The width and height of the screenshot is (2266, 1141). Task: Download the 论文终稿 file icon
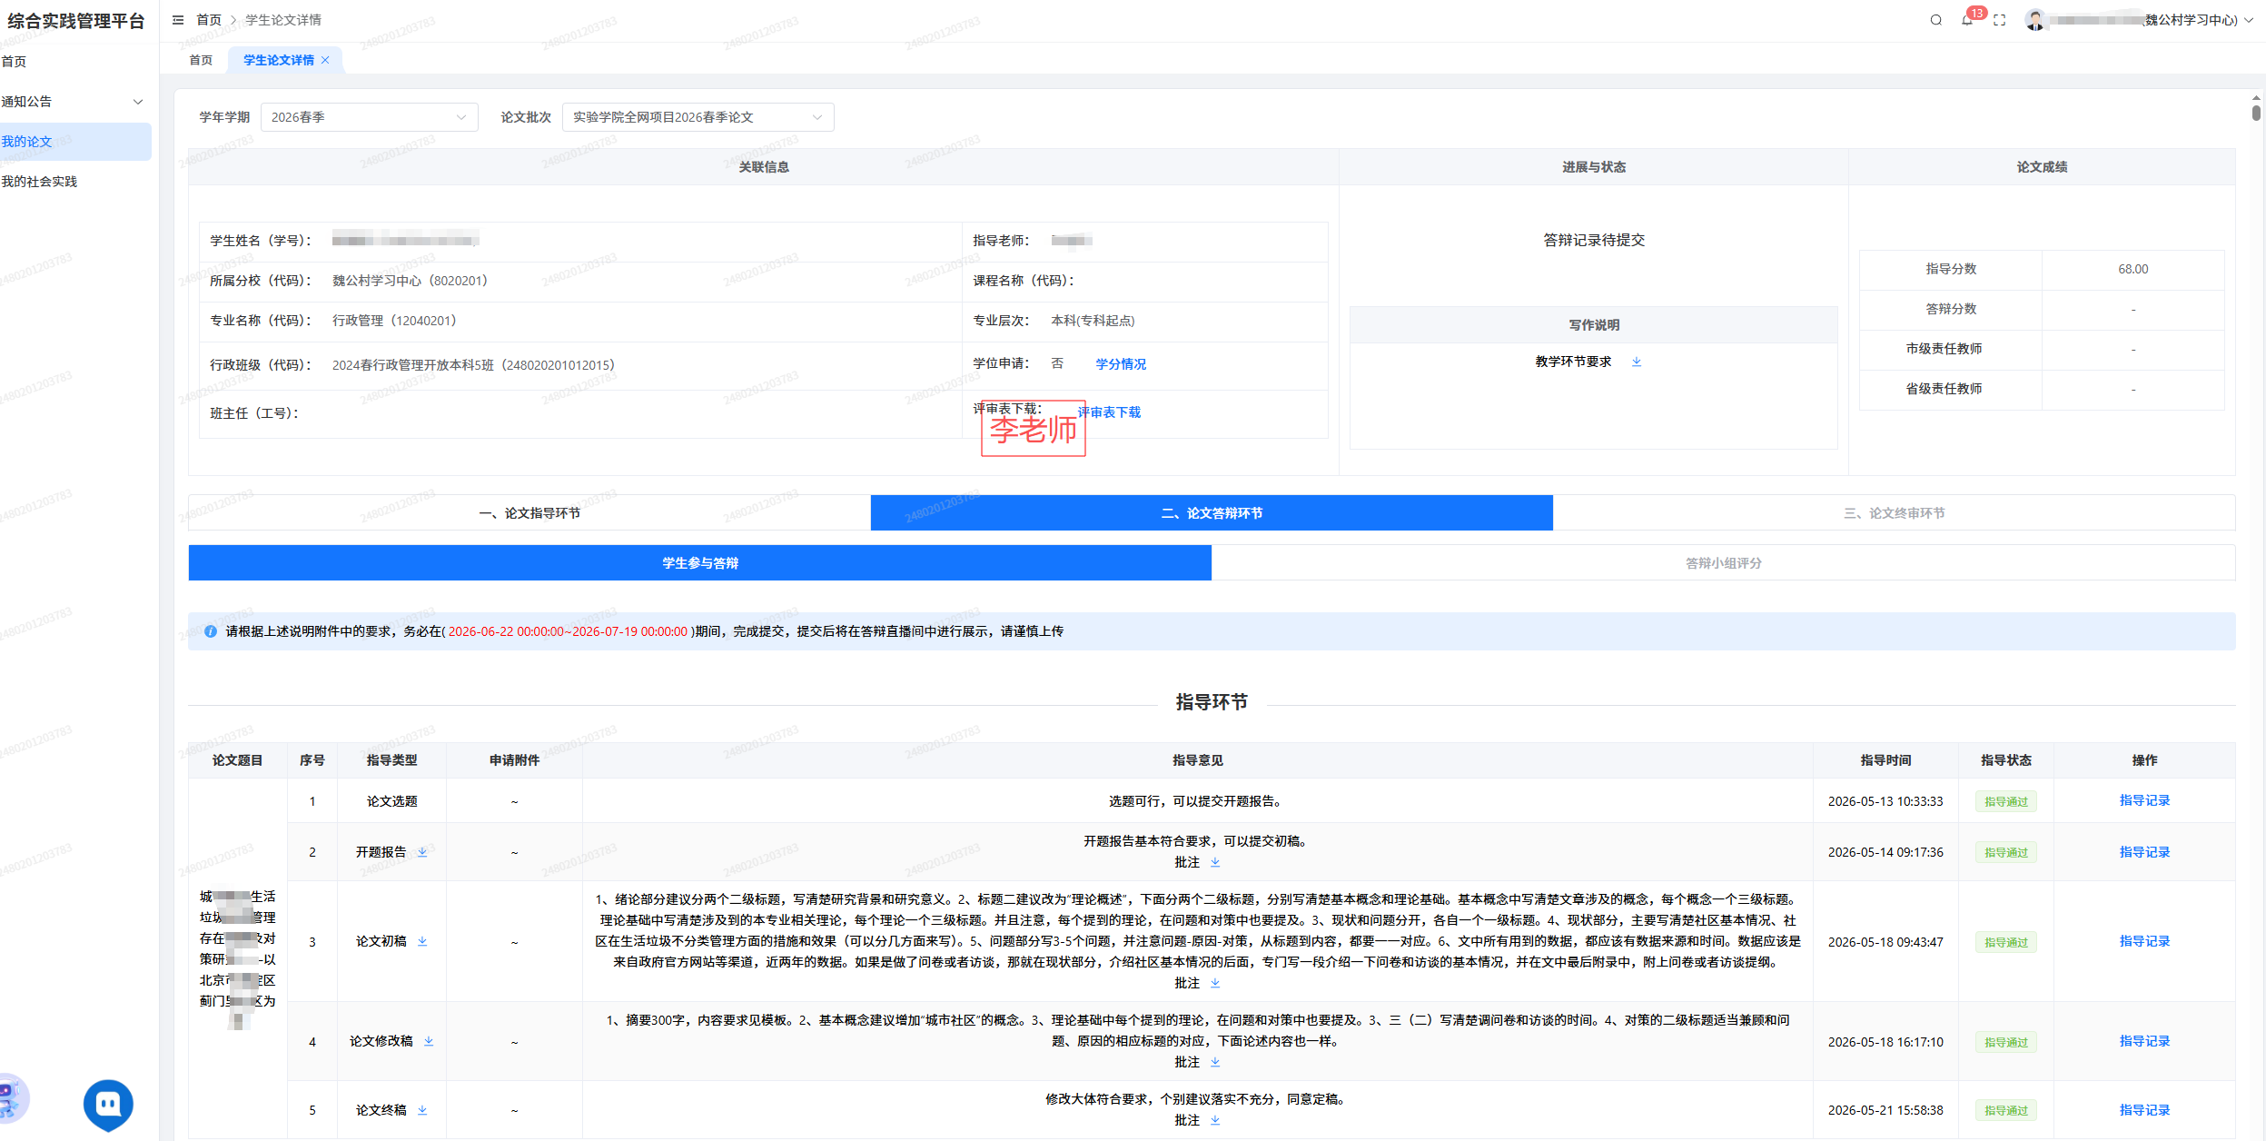[x=422, y=1110]
